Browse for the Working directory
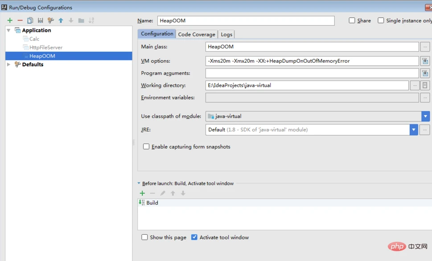Screen dimensions: 432x261 click(x=415, y=85)
